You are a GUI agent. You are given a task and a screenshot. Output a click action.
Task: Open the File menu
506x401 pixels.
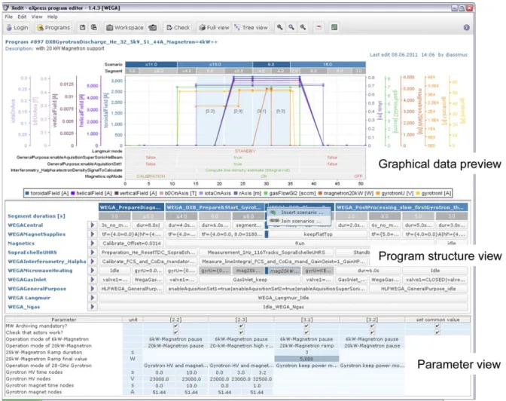9,17
